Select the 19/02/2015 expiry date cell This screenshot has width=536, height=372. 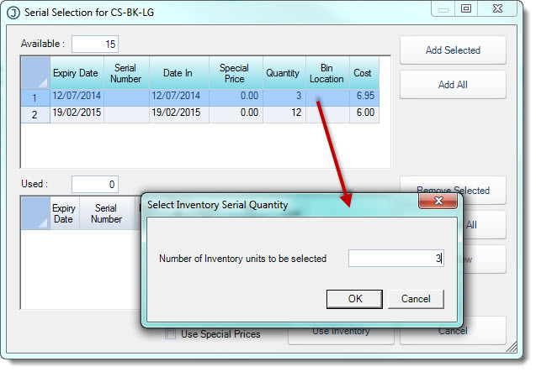(77, 114)
